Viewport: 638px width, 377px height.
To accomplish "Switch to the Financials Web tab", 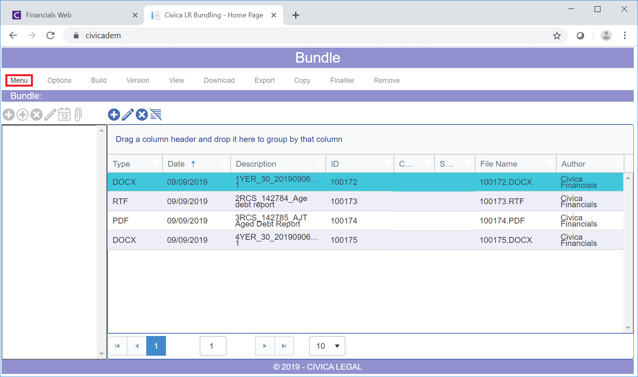I will click(73, 15).
